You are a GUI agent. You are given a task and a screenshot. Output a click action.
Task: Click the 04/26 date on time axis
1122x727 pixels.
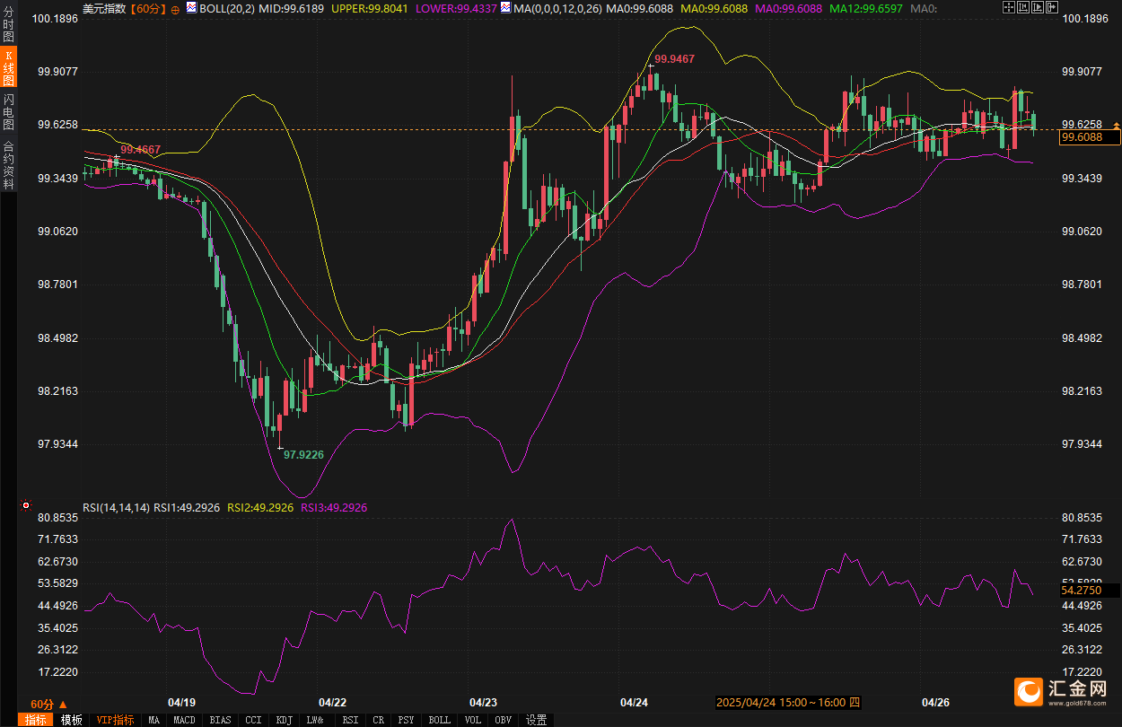(x=936, y=702)
